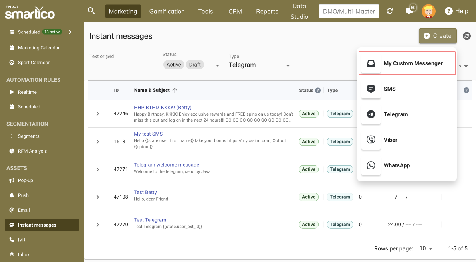Open the Telegram welcome message link
This screenshot has height=262, width=476.
(166, 165)
